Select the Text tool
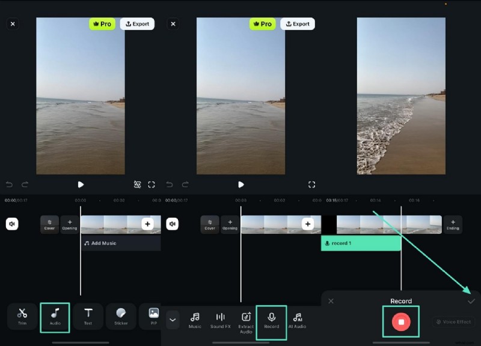Viewport: 481px width, 346px height. [88, 317]
